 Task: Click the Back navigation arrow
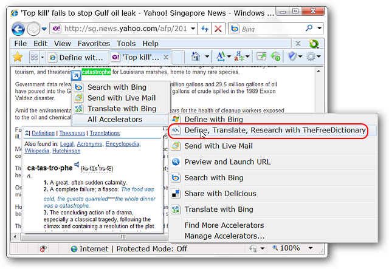tap(18, 29)
